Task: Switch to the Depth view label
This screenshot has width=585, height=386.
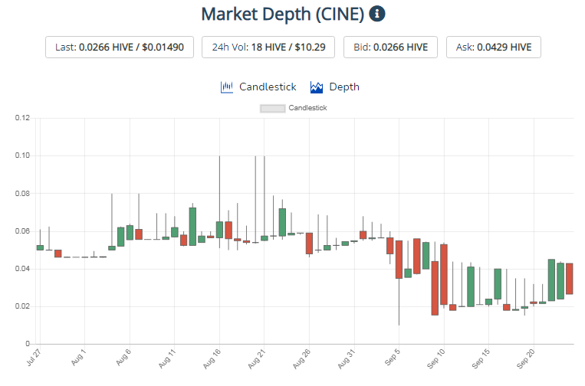Action: [x=344, y=87]
